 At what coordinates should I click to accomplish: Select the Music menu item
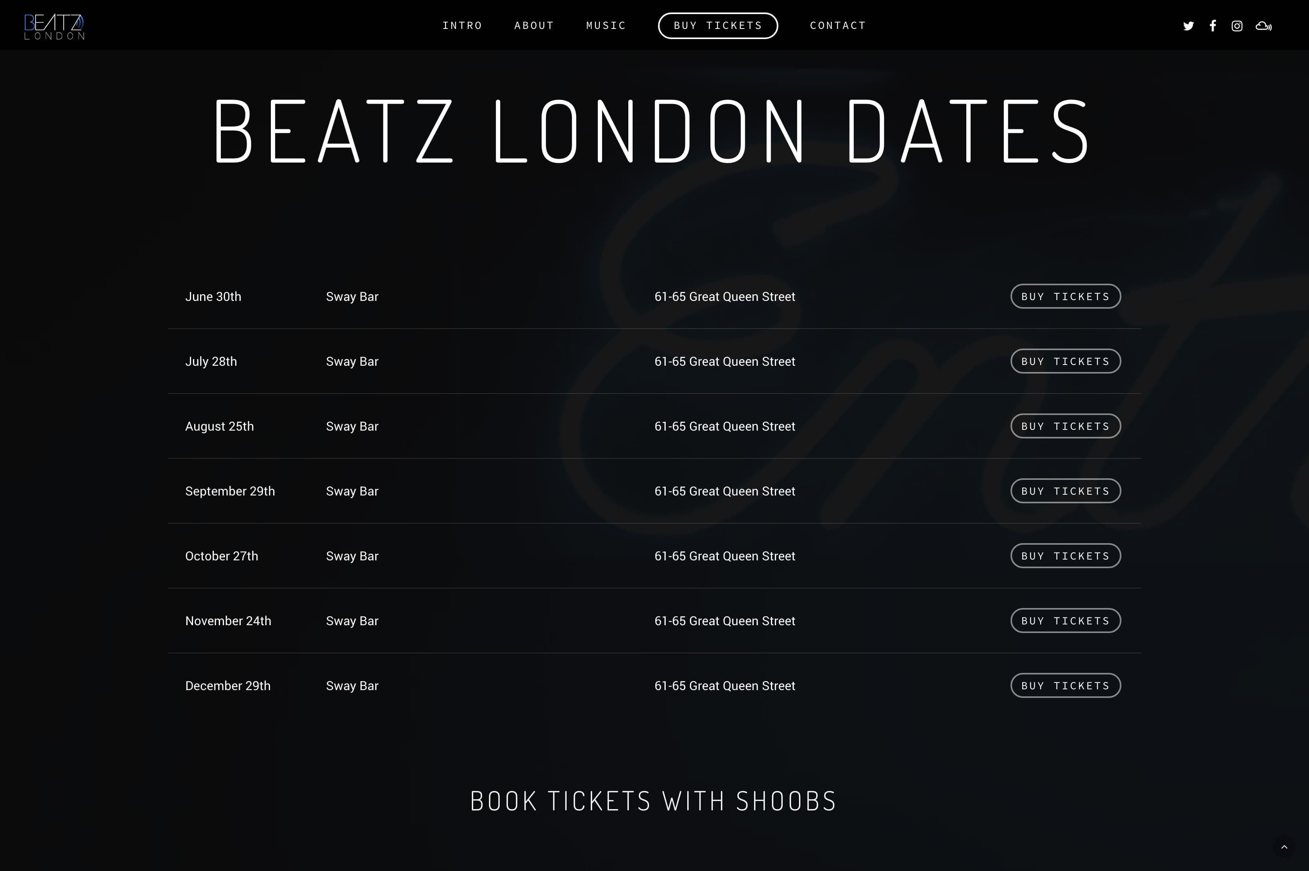(x=606, y=25)
